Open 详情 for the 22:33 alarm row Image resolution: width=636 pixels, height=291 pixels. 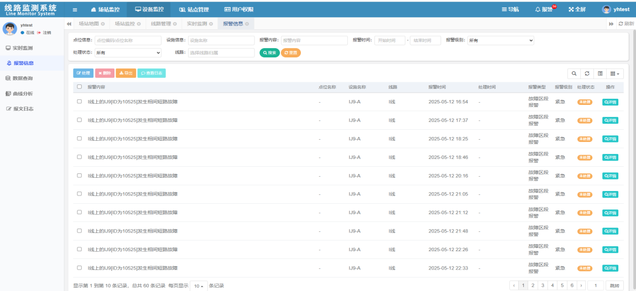click(610, 268)
